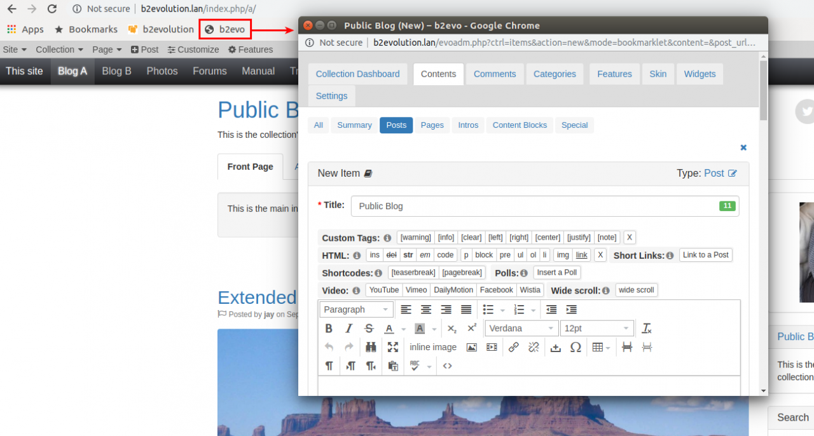Open find and replace binoculars tool
Viewport: 814px width, 436px height.
pyautogui.click(x=371, y=347)
